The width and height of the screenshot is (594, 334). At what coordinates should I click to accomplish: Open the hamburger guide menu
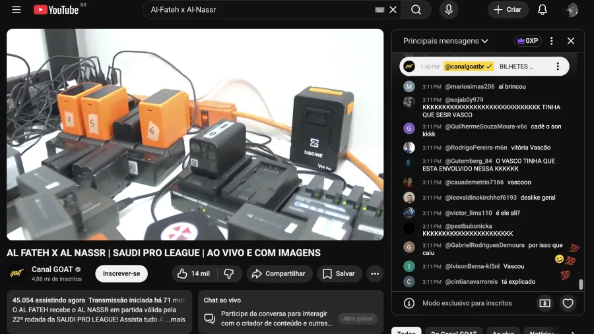[16, 9]
